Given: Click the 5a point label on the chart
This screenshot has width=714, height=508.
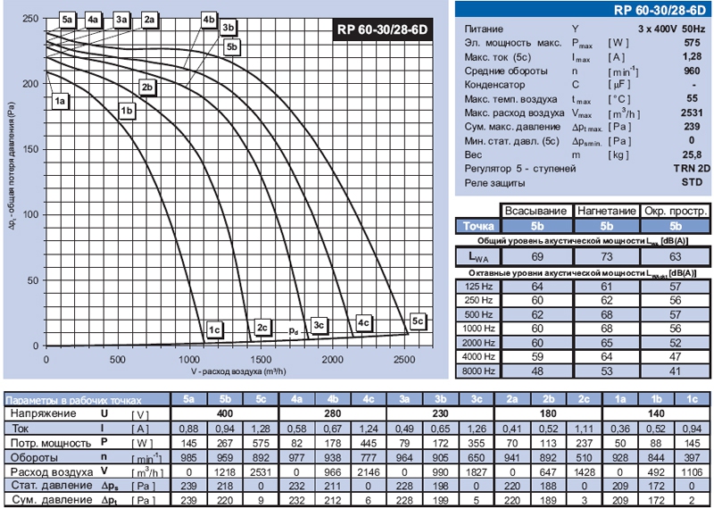Looking at the screenshot, I should click(x=67, y=19).
